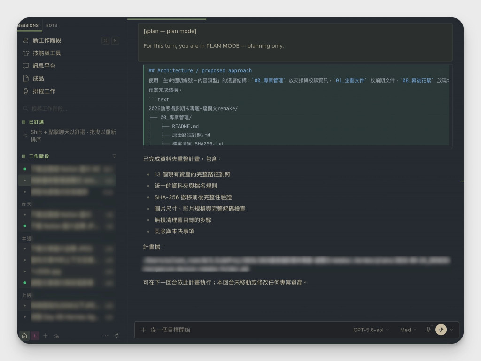The height and width of the screenshot is (361, 481).
Task: Click the 排程工作 watch icon
Action: (x=26, y=91)
